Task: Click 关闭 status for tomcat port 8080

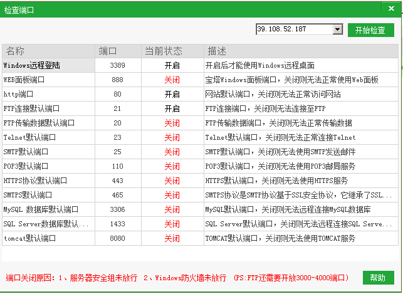Action: point(172,238)
